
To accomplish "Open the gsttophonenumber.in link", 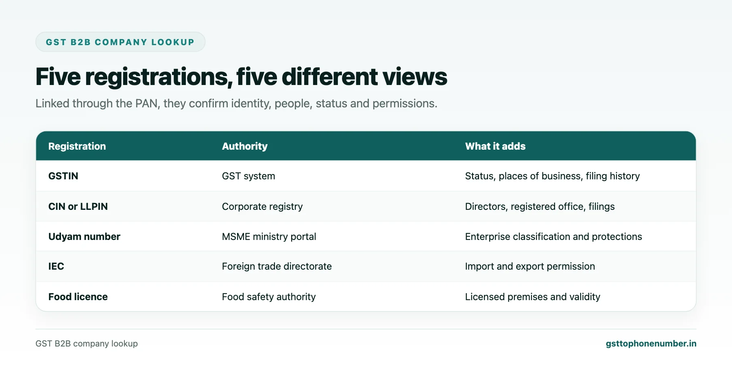I will [651, 344].
